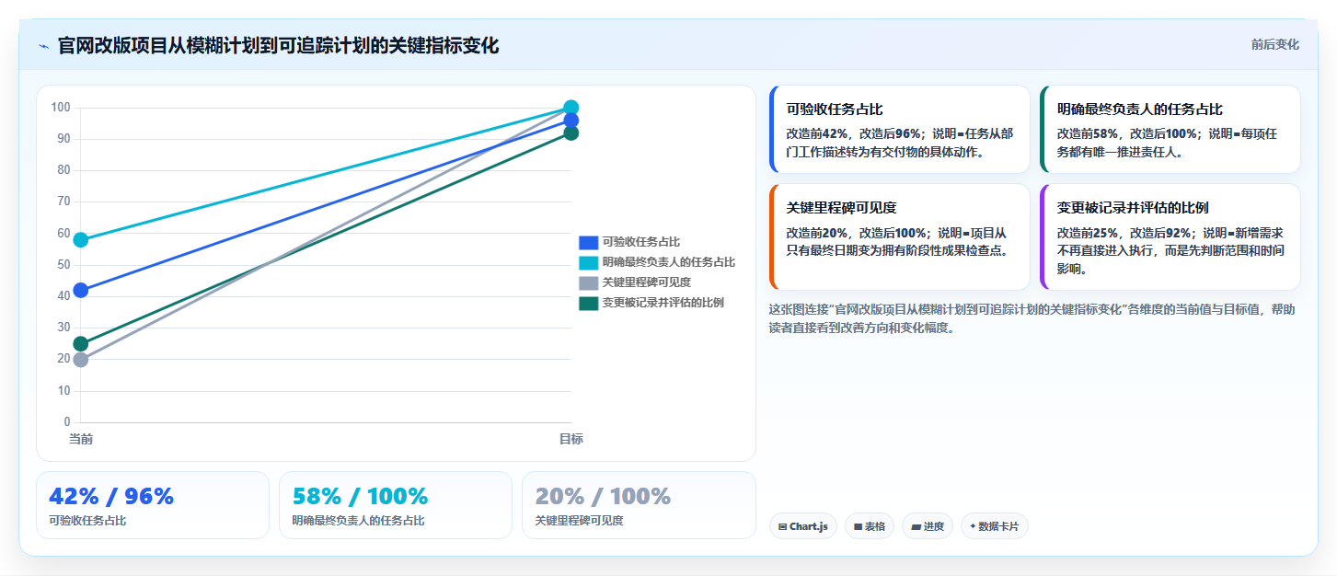Click the blue data point at 96 on 目标

571,121
